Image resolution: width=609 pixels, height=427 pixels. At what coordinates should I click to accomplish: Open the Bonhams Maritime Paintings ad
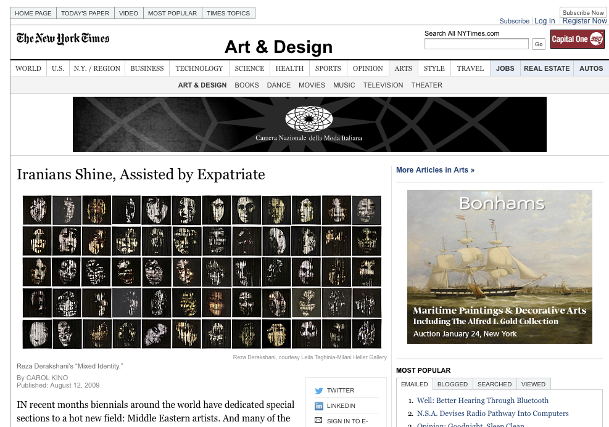(x=499, y=266)
